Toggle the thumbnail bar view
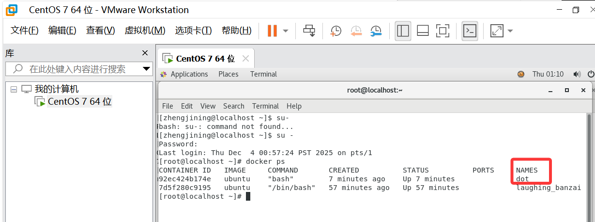Viewport: 595px width, 222px height. (x=423, y=31)
